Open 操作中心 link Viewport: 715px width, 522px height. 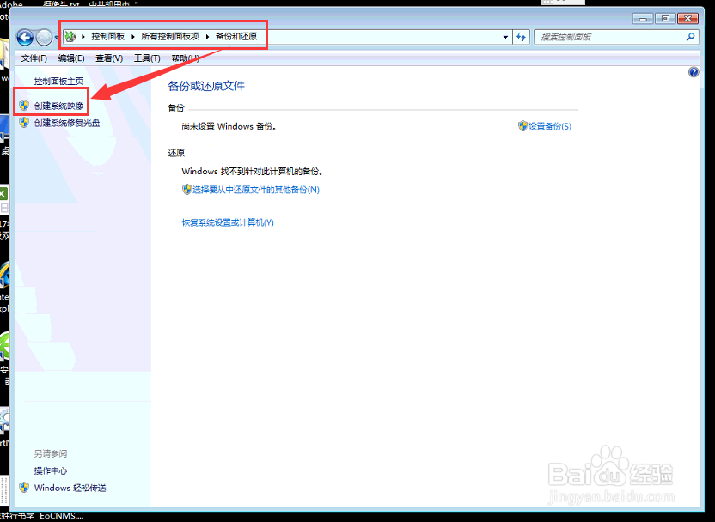coord(50,470)
